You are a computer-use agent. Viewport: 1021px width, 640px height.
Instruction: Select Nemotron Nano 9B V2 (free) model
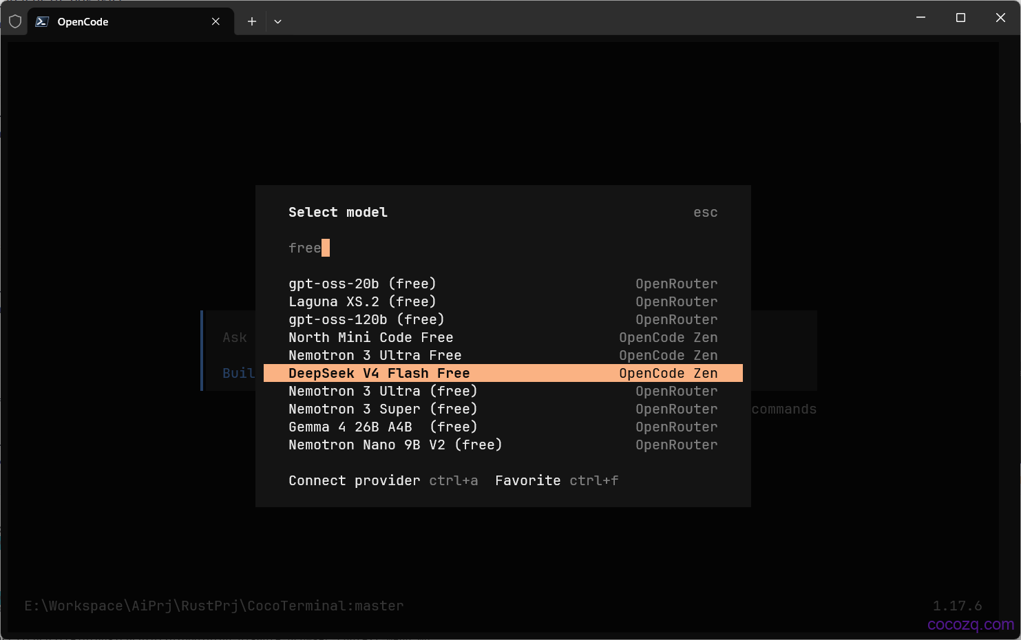(x=503, y=445)
